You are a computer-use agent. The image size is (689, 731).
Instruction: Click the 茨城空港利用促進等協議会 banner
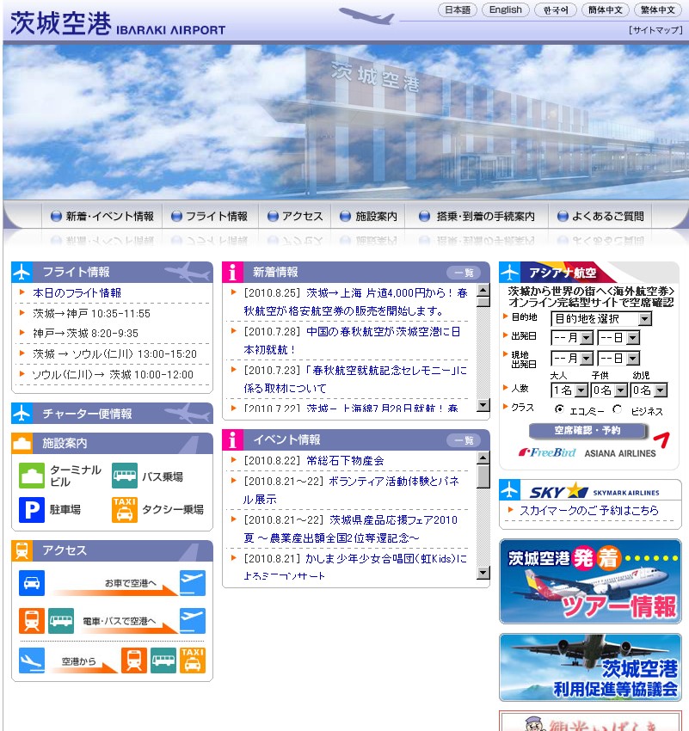590,667
